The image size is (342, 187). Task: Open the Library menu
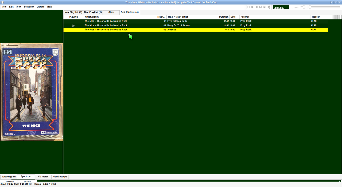coord(41,7)
